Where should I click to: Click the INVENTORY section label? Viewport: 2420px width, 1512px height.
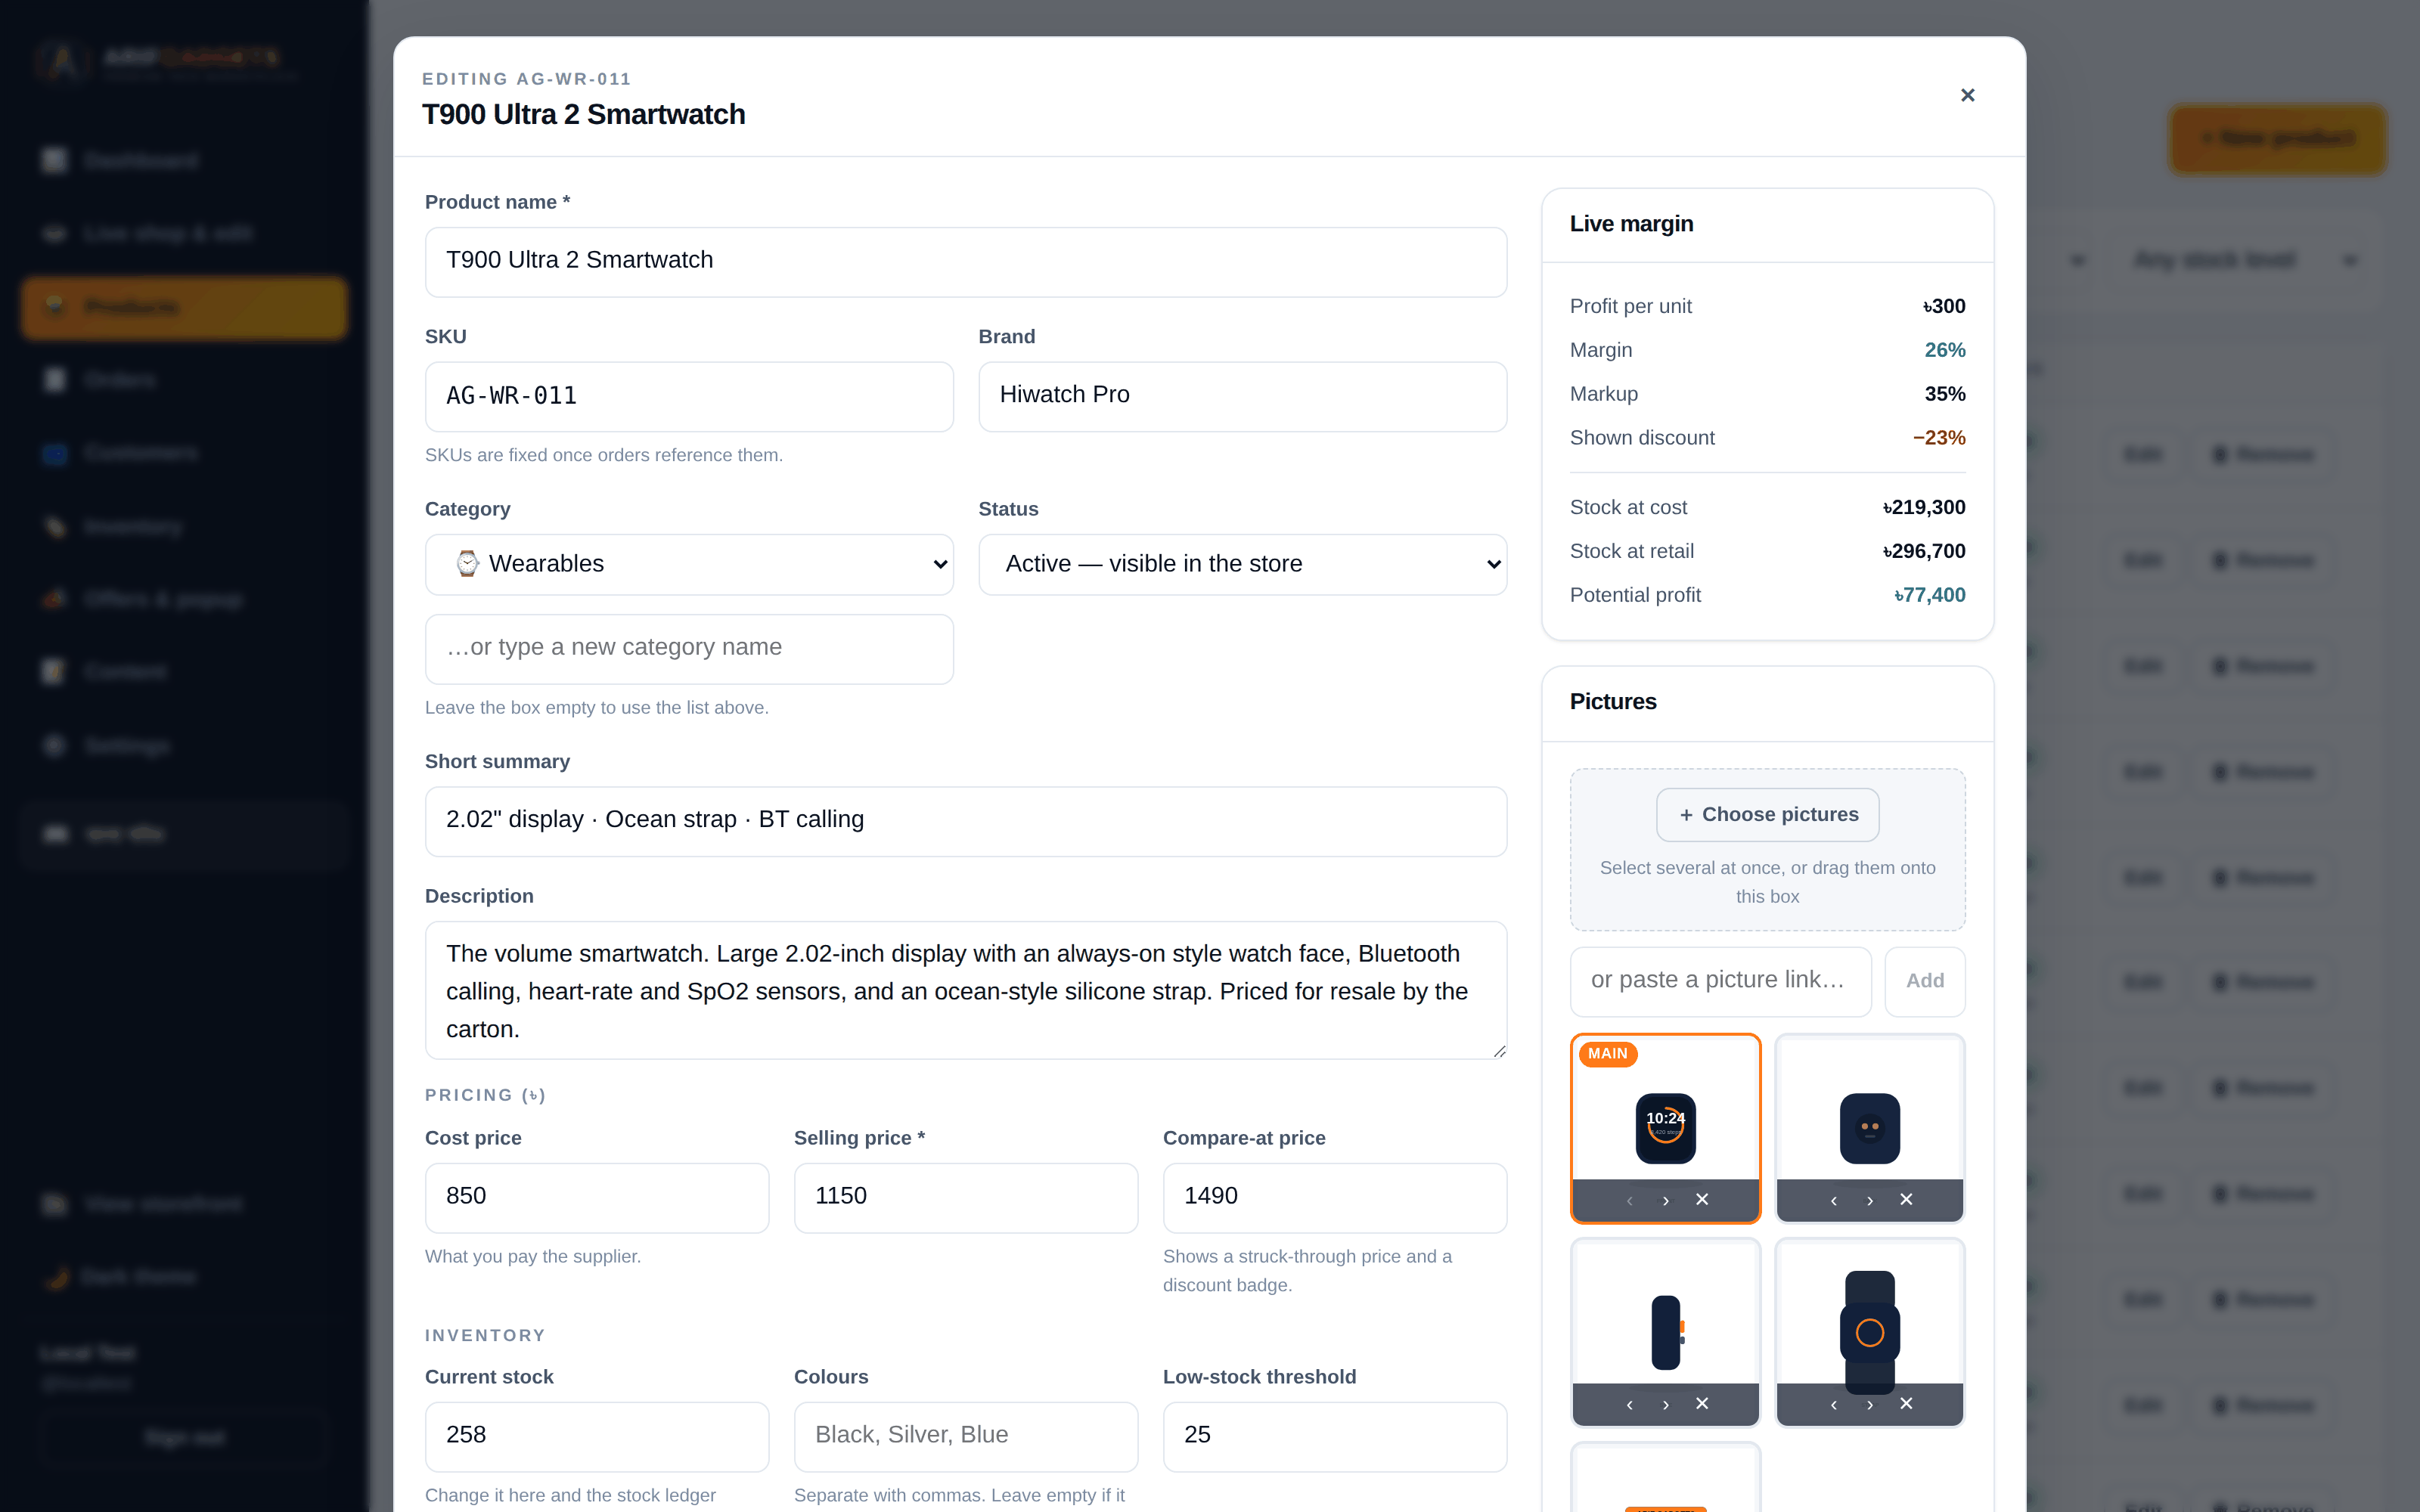click(x=485, y=1335)
